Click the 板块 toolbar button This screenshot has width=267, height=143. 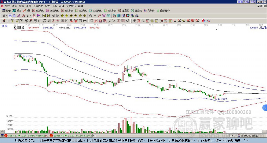click(x=17, y=10)
